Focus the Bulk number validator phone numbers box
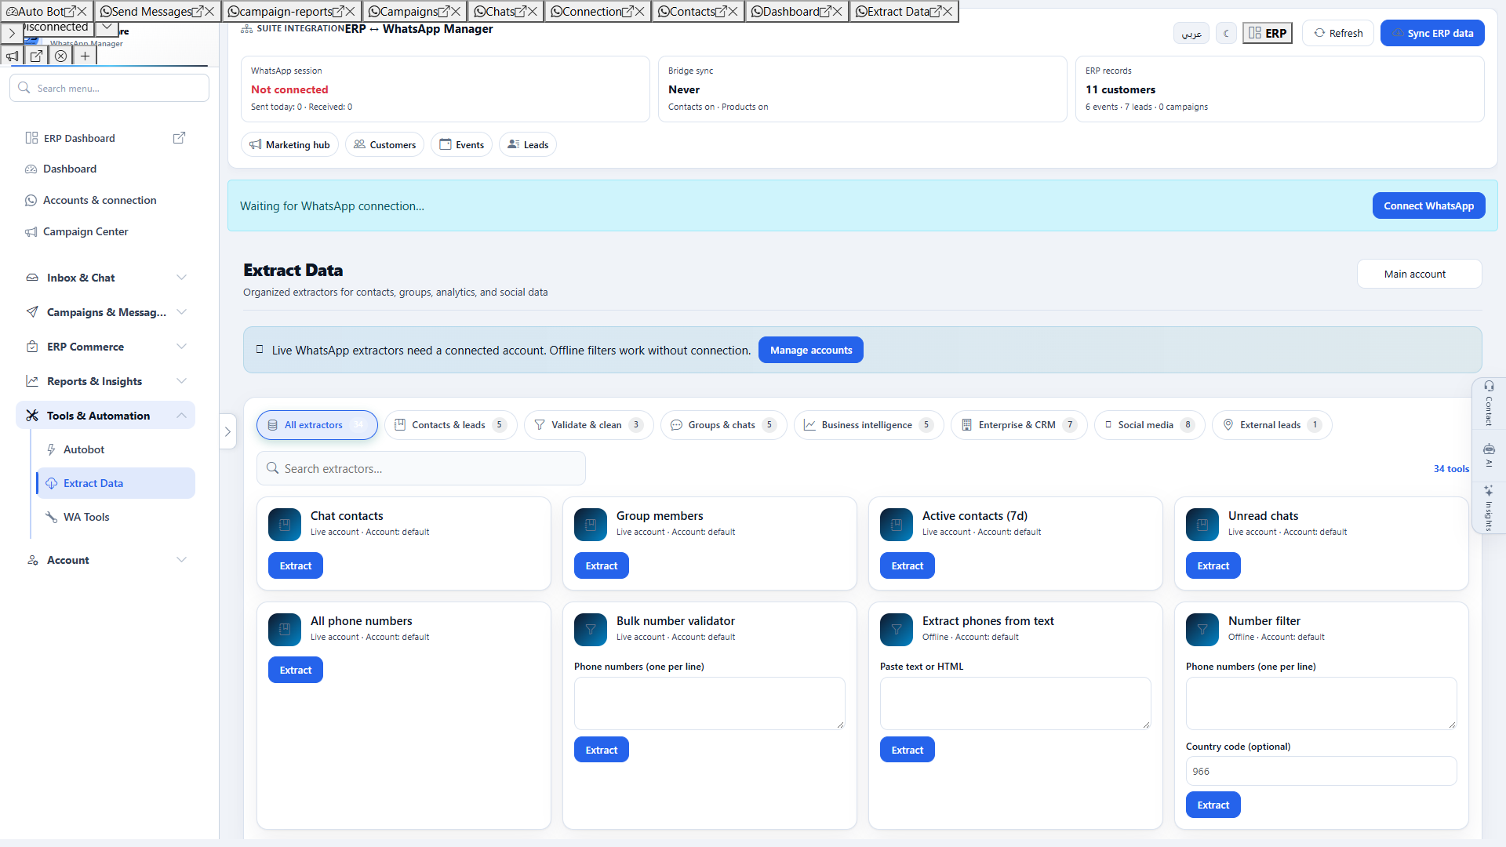This screenshot has width=1506, height=847. coord(710,703)
